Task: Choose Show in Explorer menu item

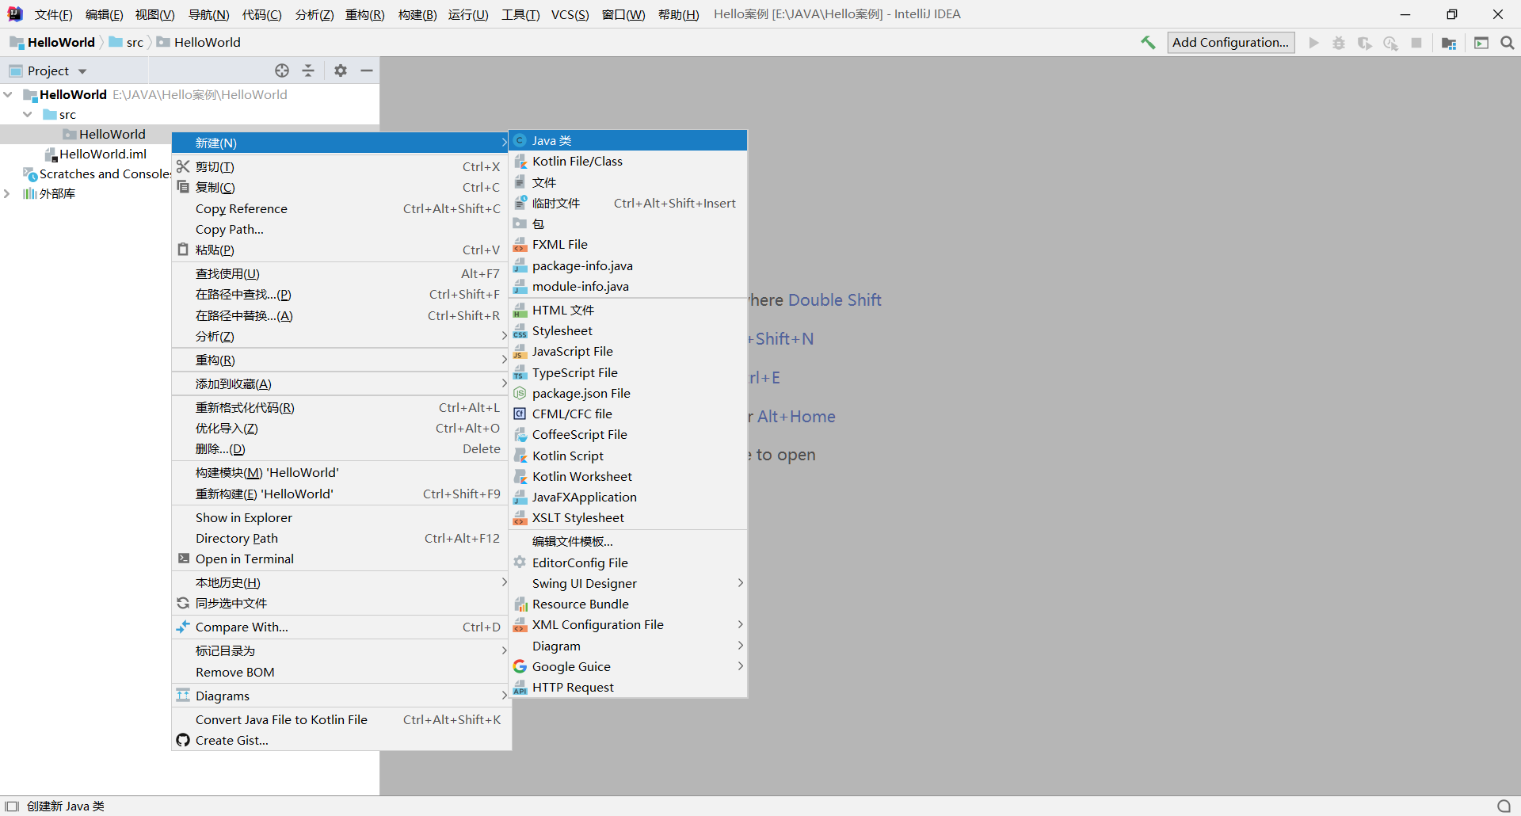Action: (341, 517)
